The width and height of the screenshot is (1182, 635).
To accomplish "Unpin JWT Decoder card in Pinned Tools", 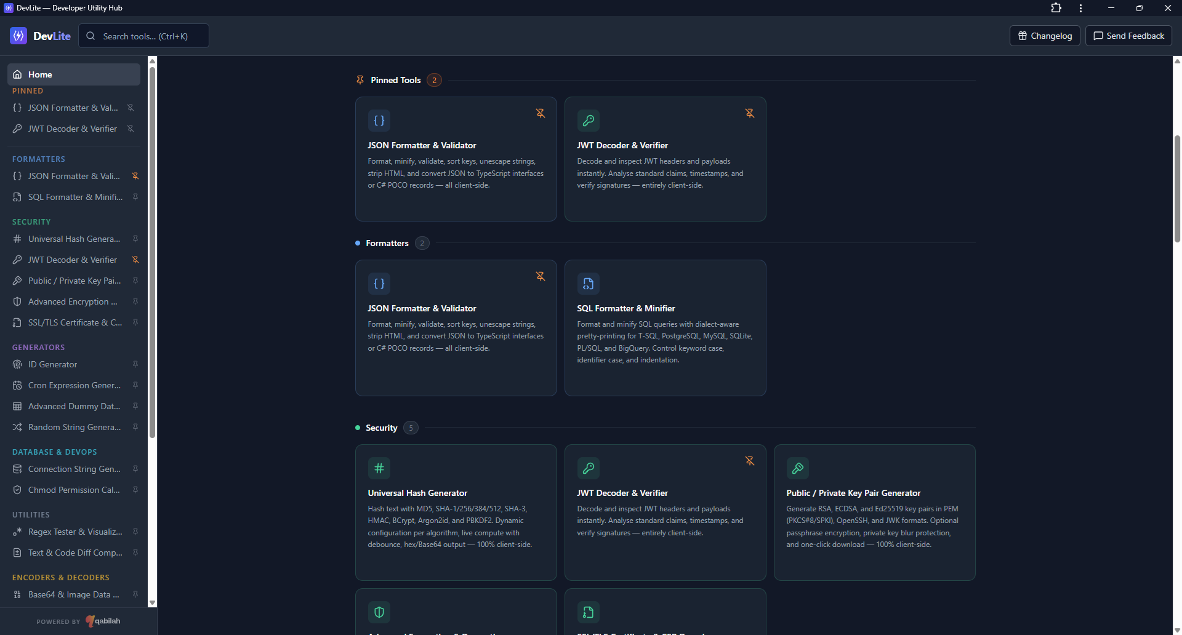I will 750,113.
